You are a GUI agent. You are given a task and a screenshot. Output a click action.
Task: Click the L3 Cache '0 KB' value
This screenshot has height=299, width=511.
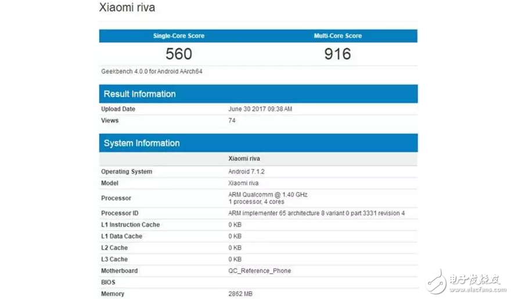(x=235, y=260)
